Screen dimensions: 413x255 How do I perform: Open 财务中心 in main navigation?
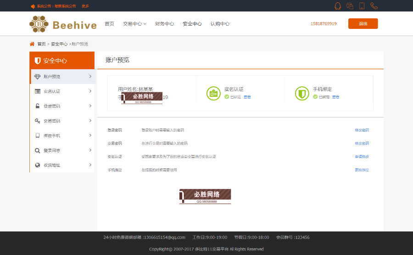click(165, 24)
